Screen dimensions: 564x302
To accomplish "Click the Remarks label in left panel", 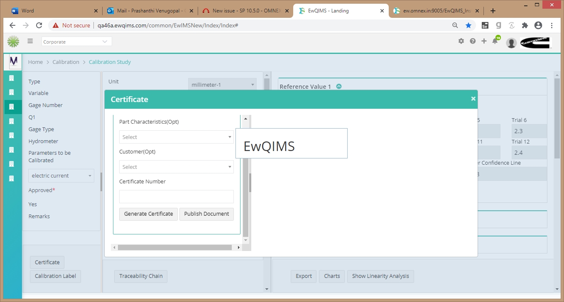I will pyautogui.click(x=39, y=217).
